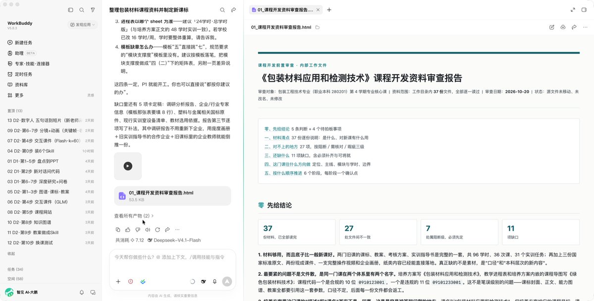Screen dimensions: 594x301
Task: Open task 05 D2·第1-3步 图谱·课标·教案
Action: [x=51, y=192]
